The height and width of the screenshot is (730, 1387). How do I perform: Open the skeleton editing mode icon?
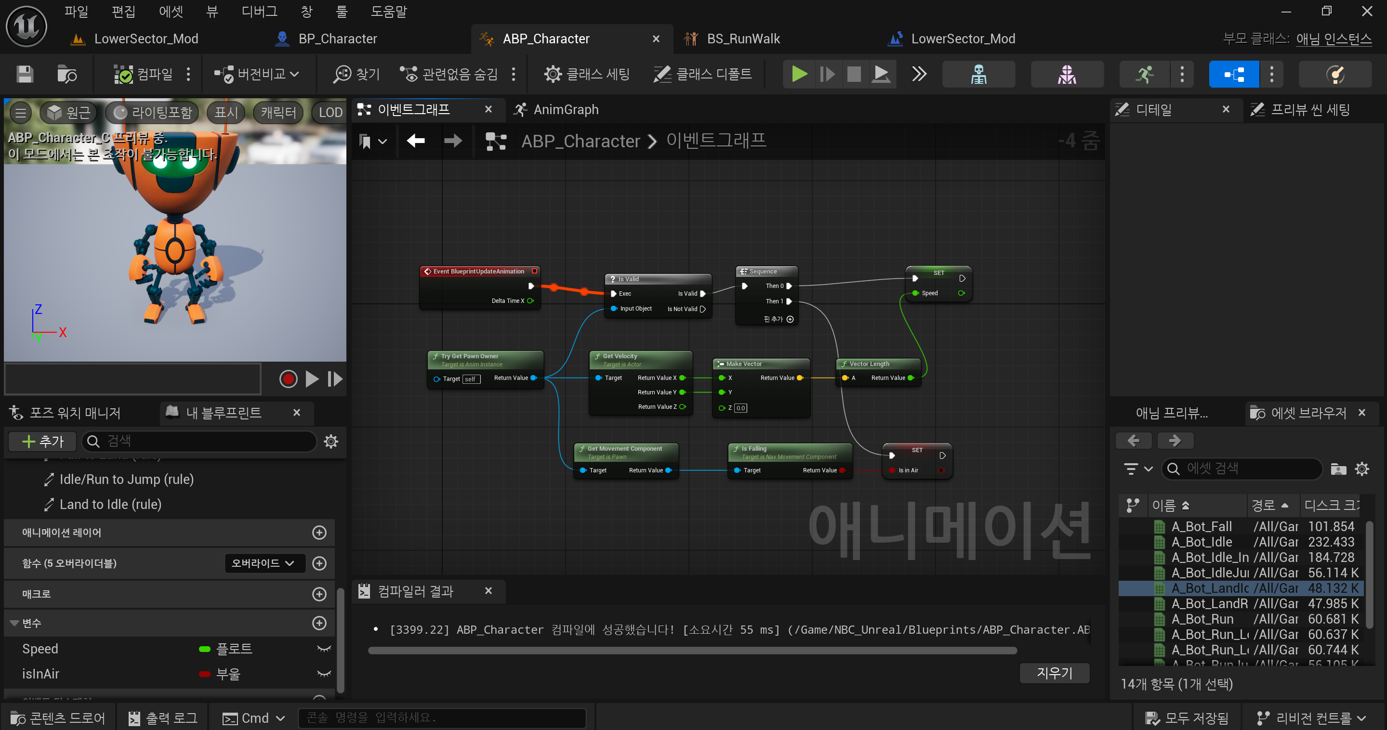[x=978, y=74]
